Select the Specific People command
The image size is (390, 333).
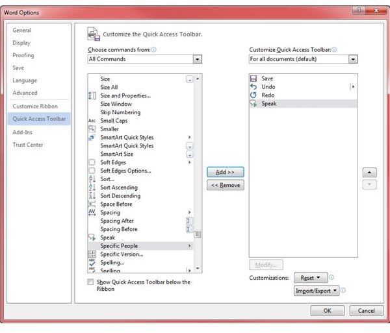tap(140, 246)
